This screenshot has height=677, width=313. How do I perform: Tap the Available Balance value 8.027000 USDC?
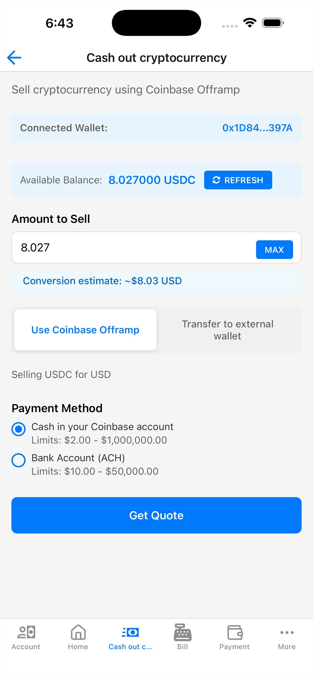[151, 180]
